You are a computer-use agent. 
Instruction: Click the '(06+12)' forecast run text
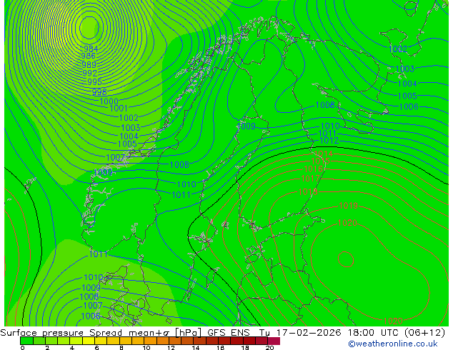coord(424,333)
